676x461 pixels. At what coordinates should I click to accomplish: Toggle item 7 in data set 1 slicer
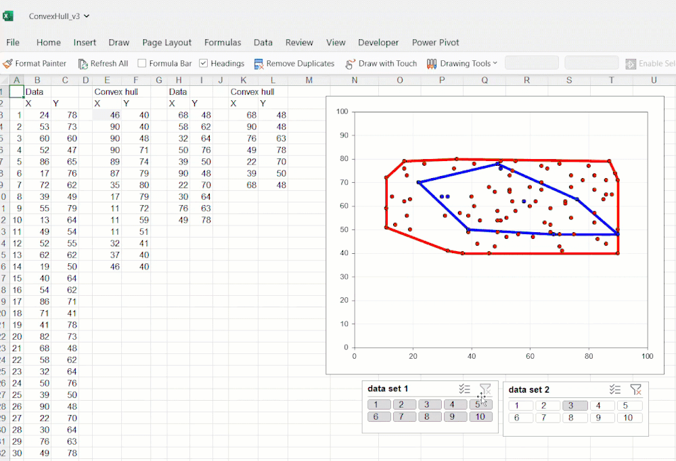(405, 416)
